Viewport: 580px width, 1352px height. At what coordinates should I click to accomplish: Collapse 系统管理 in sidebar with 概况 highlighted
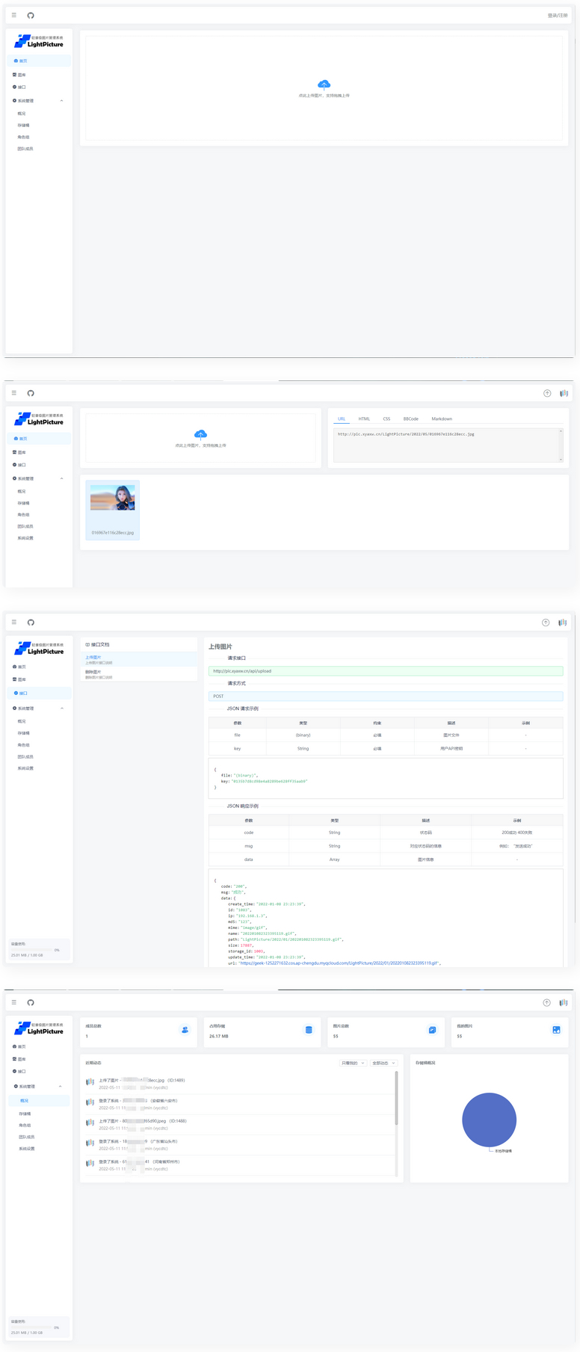(61, 1087)
